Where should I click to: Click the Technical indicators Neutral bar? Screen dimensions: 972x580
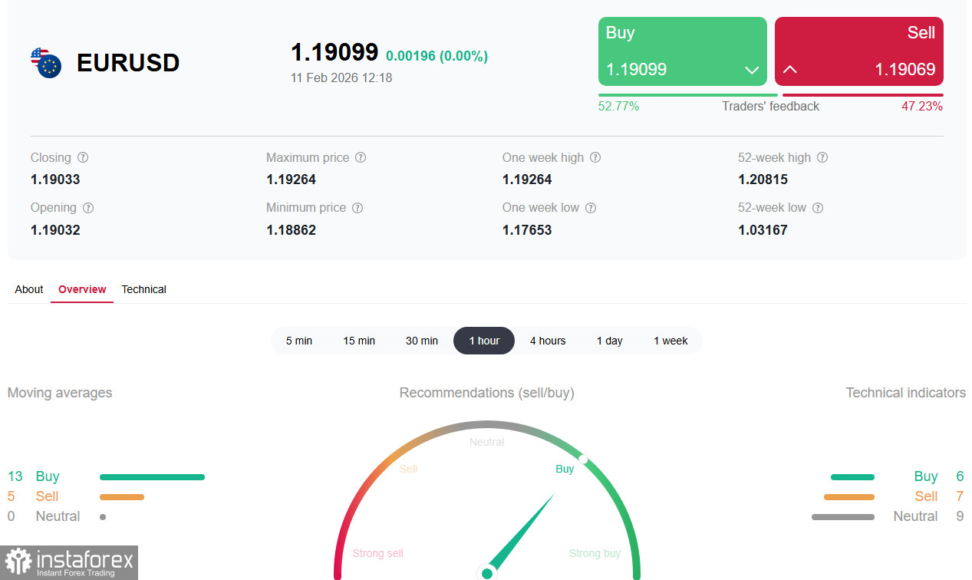pyautogui.click(x=843, y=517)
